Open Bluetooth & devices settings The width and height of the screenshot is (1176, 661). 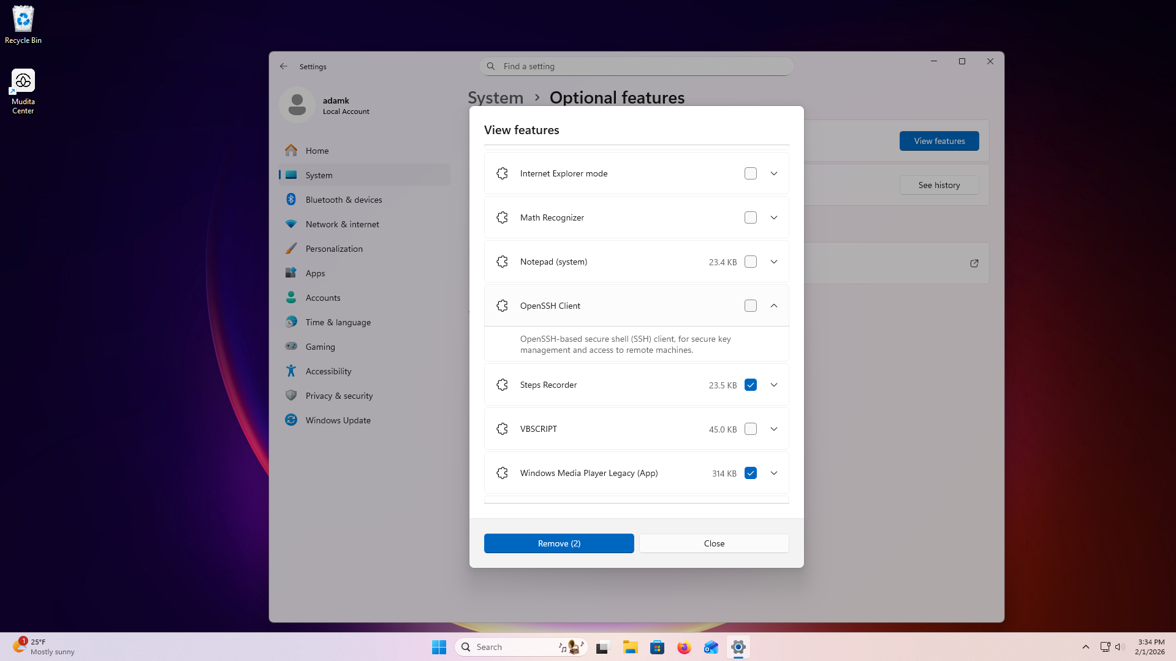tap(365, 200)
